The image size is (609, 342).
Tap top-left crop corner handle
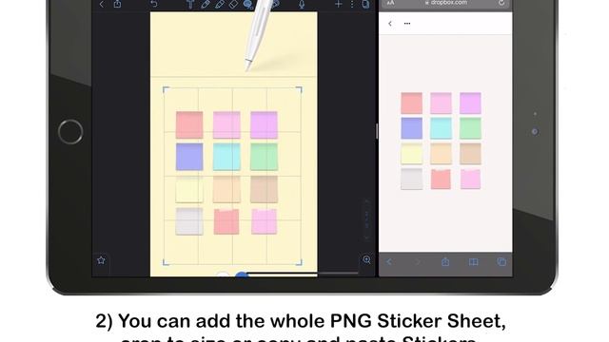click(x=167, y=90)
